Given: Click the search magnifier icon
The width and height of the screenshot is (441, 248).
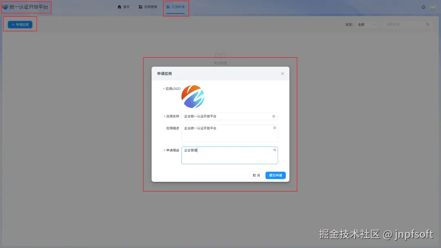Looking at the screenshot, I should pos(428,25).
